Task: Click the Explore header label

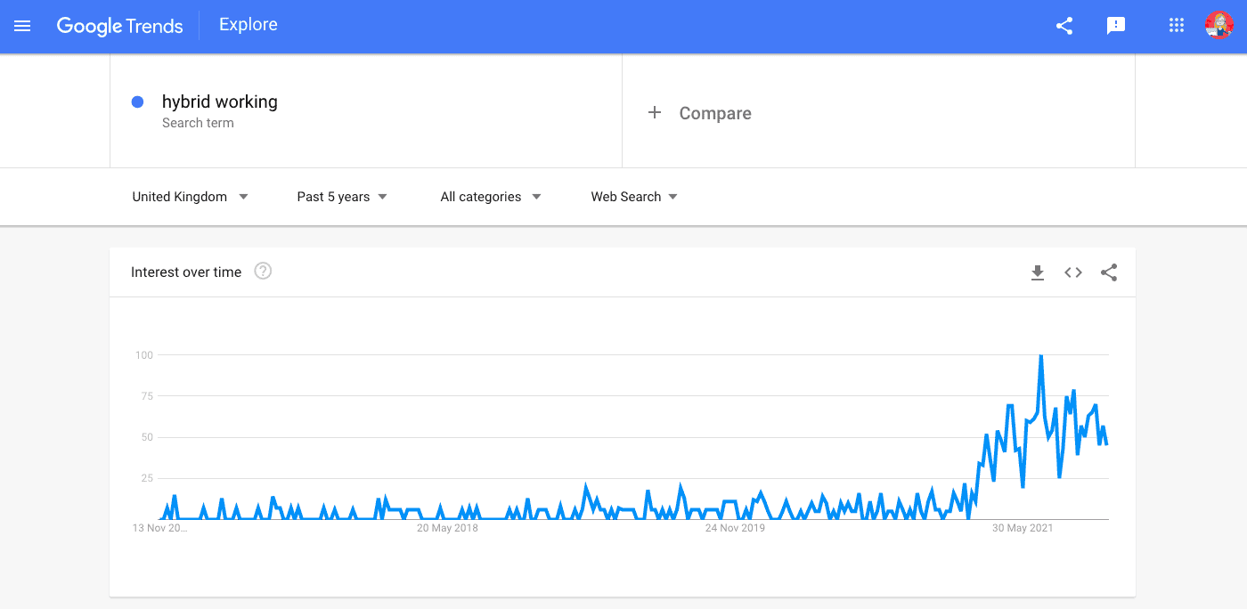Action: tap(249, 25)
